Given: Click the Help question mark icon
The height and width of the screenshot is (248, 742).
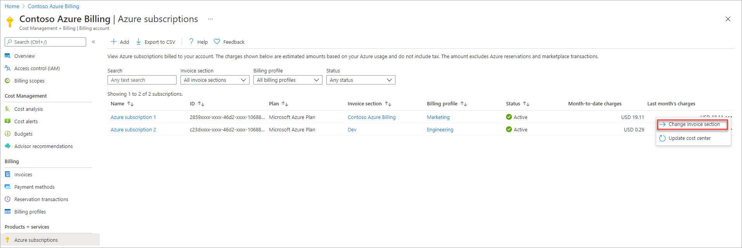Looking at the screenshot, I should (x=191, y=41).
